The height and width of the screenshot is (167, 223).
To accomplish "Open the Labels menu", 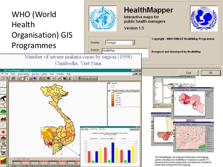I will click(44, 74).
